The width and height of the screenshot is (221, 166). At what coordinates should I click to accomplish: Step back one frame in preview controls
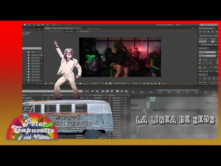pos(204,32)
